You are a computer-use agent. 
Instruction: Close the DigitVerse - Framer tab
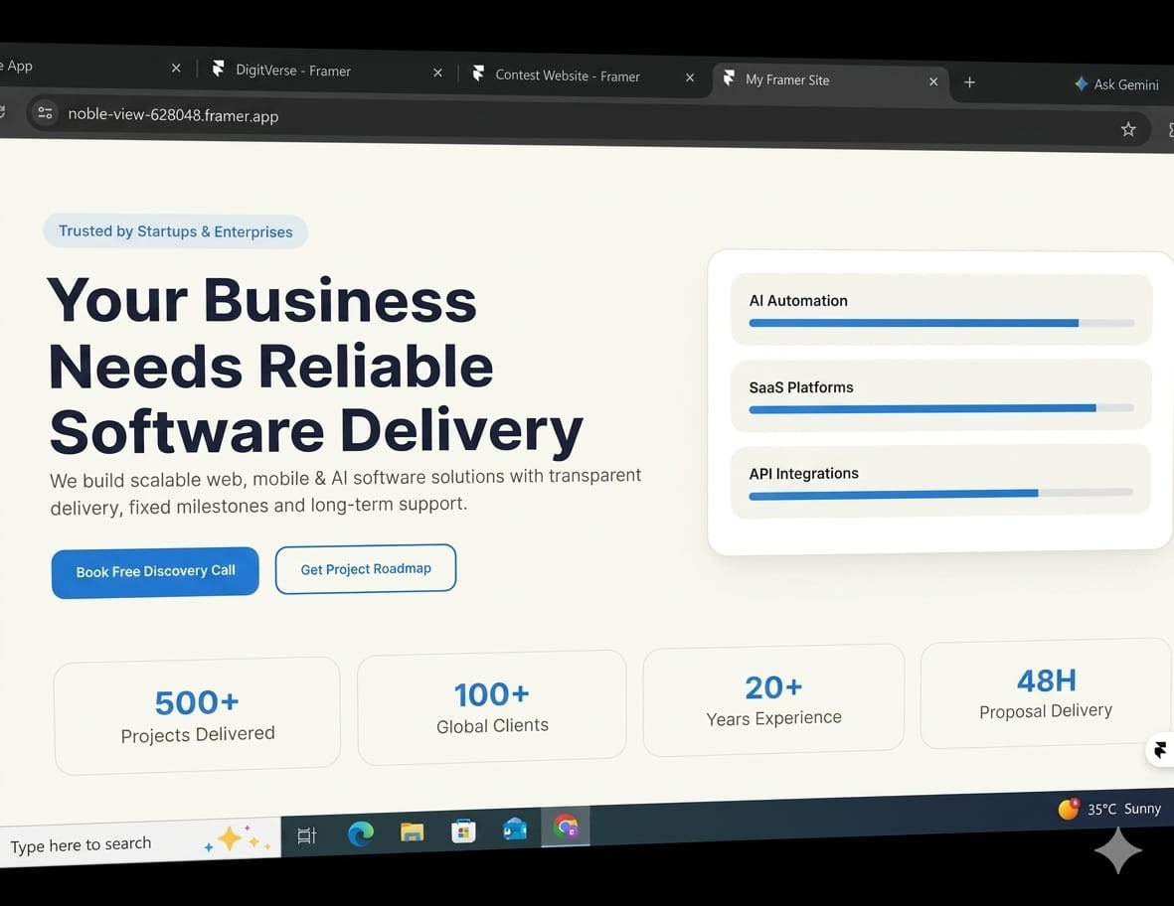[x=438, y=73]
